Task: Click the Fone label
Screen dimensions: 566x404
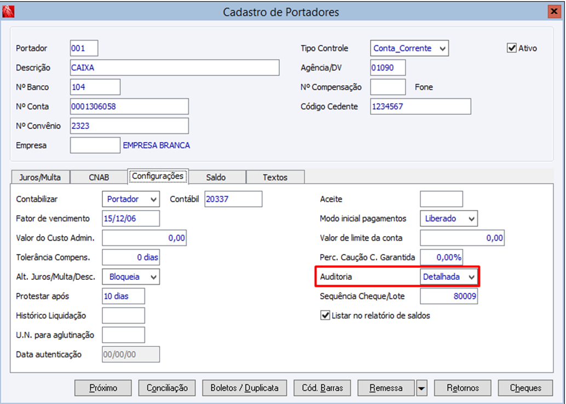Action: (x=424, y=87)
